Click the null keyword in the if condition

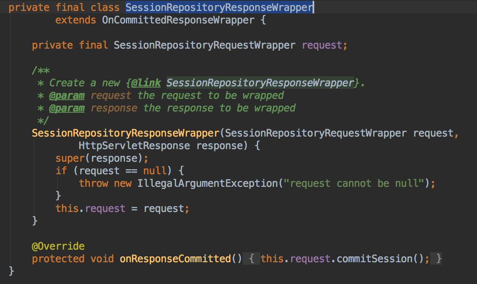point(155,171)
